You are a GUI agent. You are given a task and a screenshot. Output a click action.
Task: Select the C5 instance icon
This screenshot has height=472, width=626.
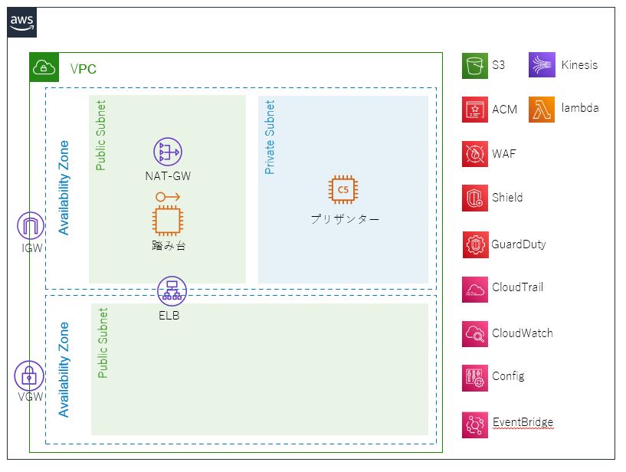click(343, 190)
